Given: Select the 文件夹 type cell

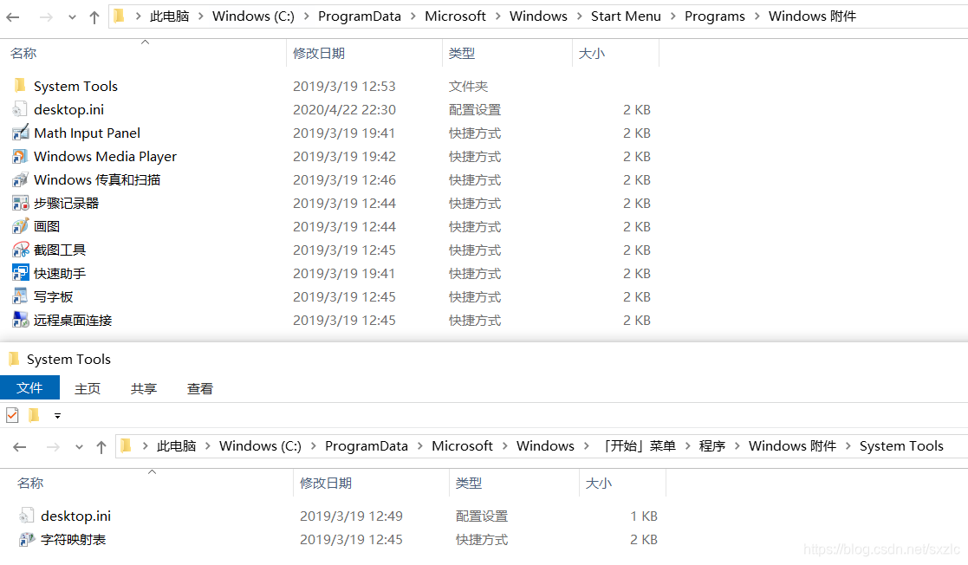Looking at the screenshot, I should click(x=468, y=87).
